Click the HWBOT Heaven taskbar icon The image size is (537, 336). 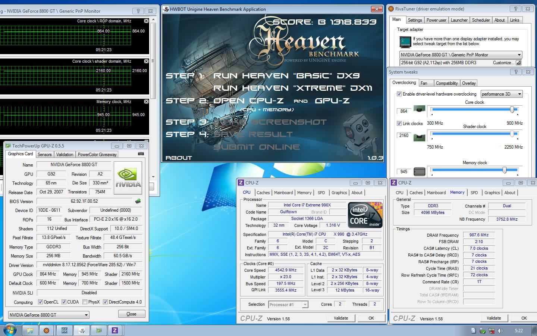[x=82, y=330]
